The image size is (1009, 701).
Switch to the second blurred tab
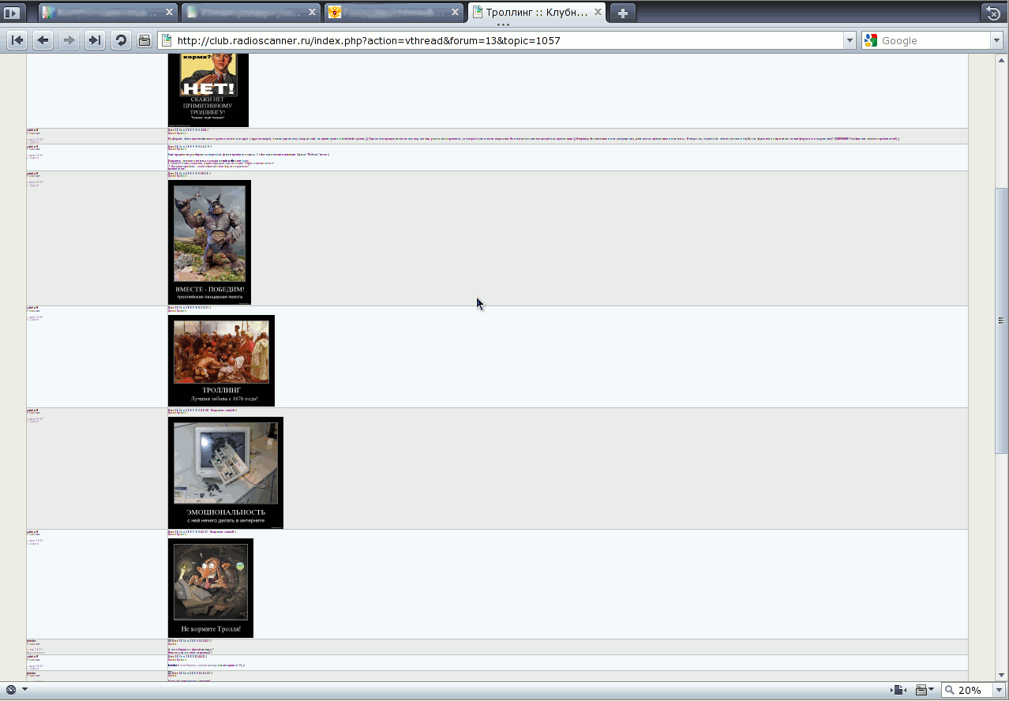pos(251,13)
